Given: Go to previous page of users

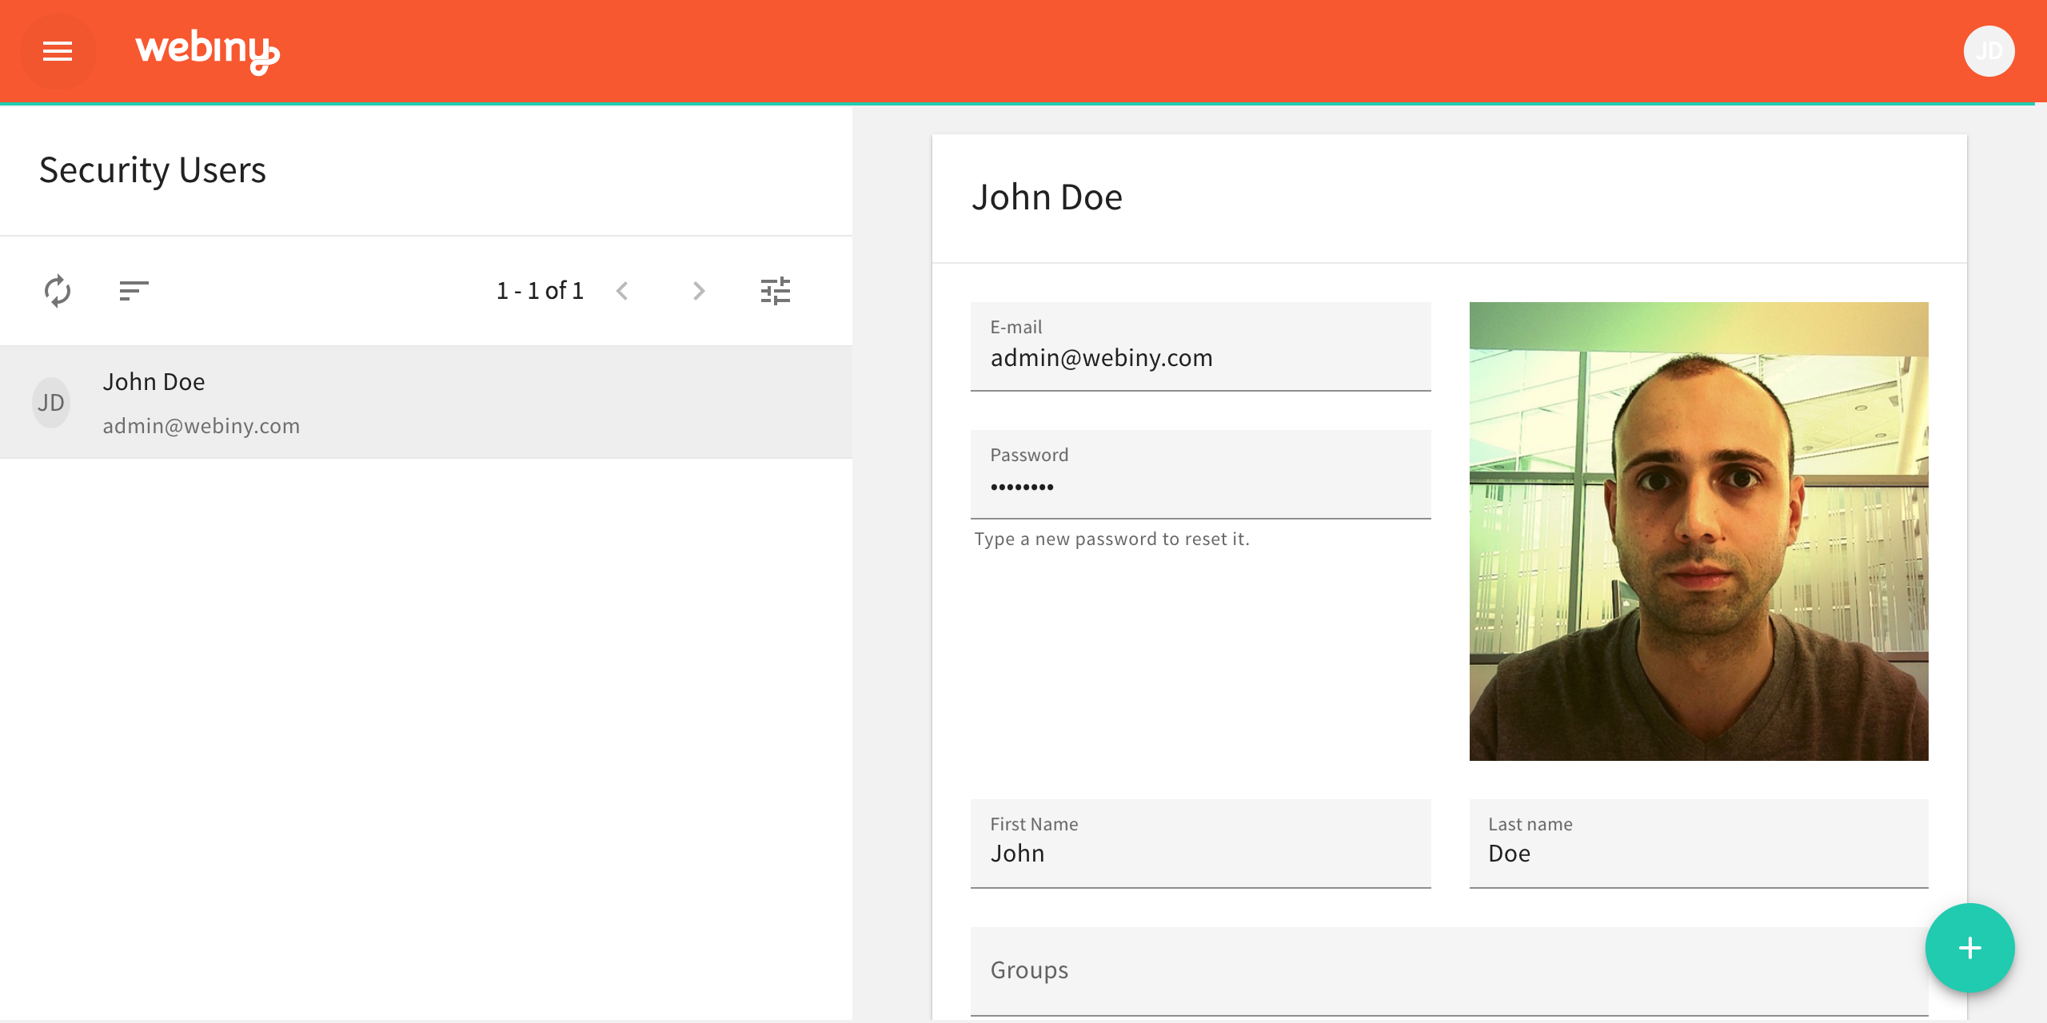Looking at the screenshot, I should (623, 291).
